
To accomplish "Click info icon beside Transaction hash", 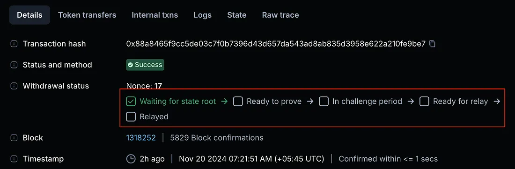I will (14, 44).
